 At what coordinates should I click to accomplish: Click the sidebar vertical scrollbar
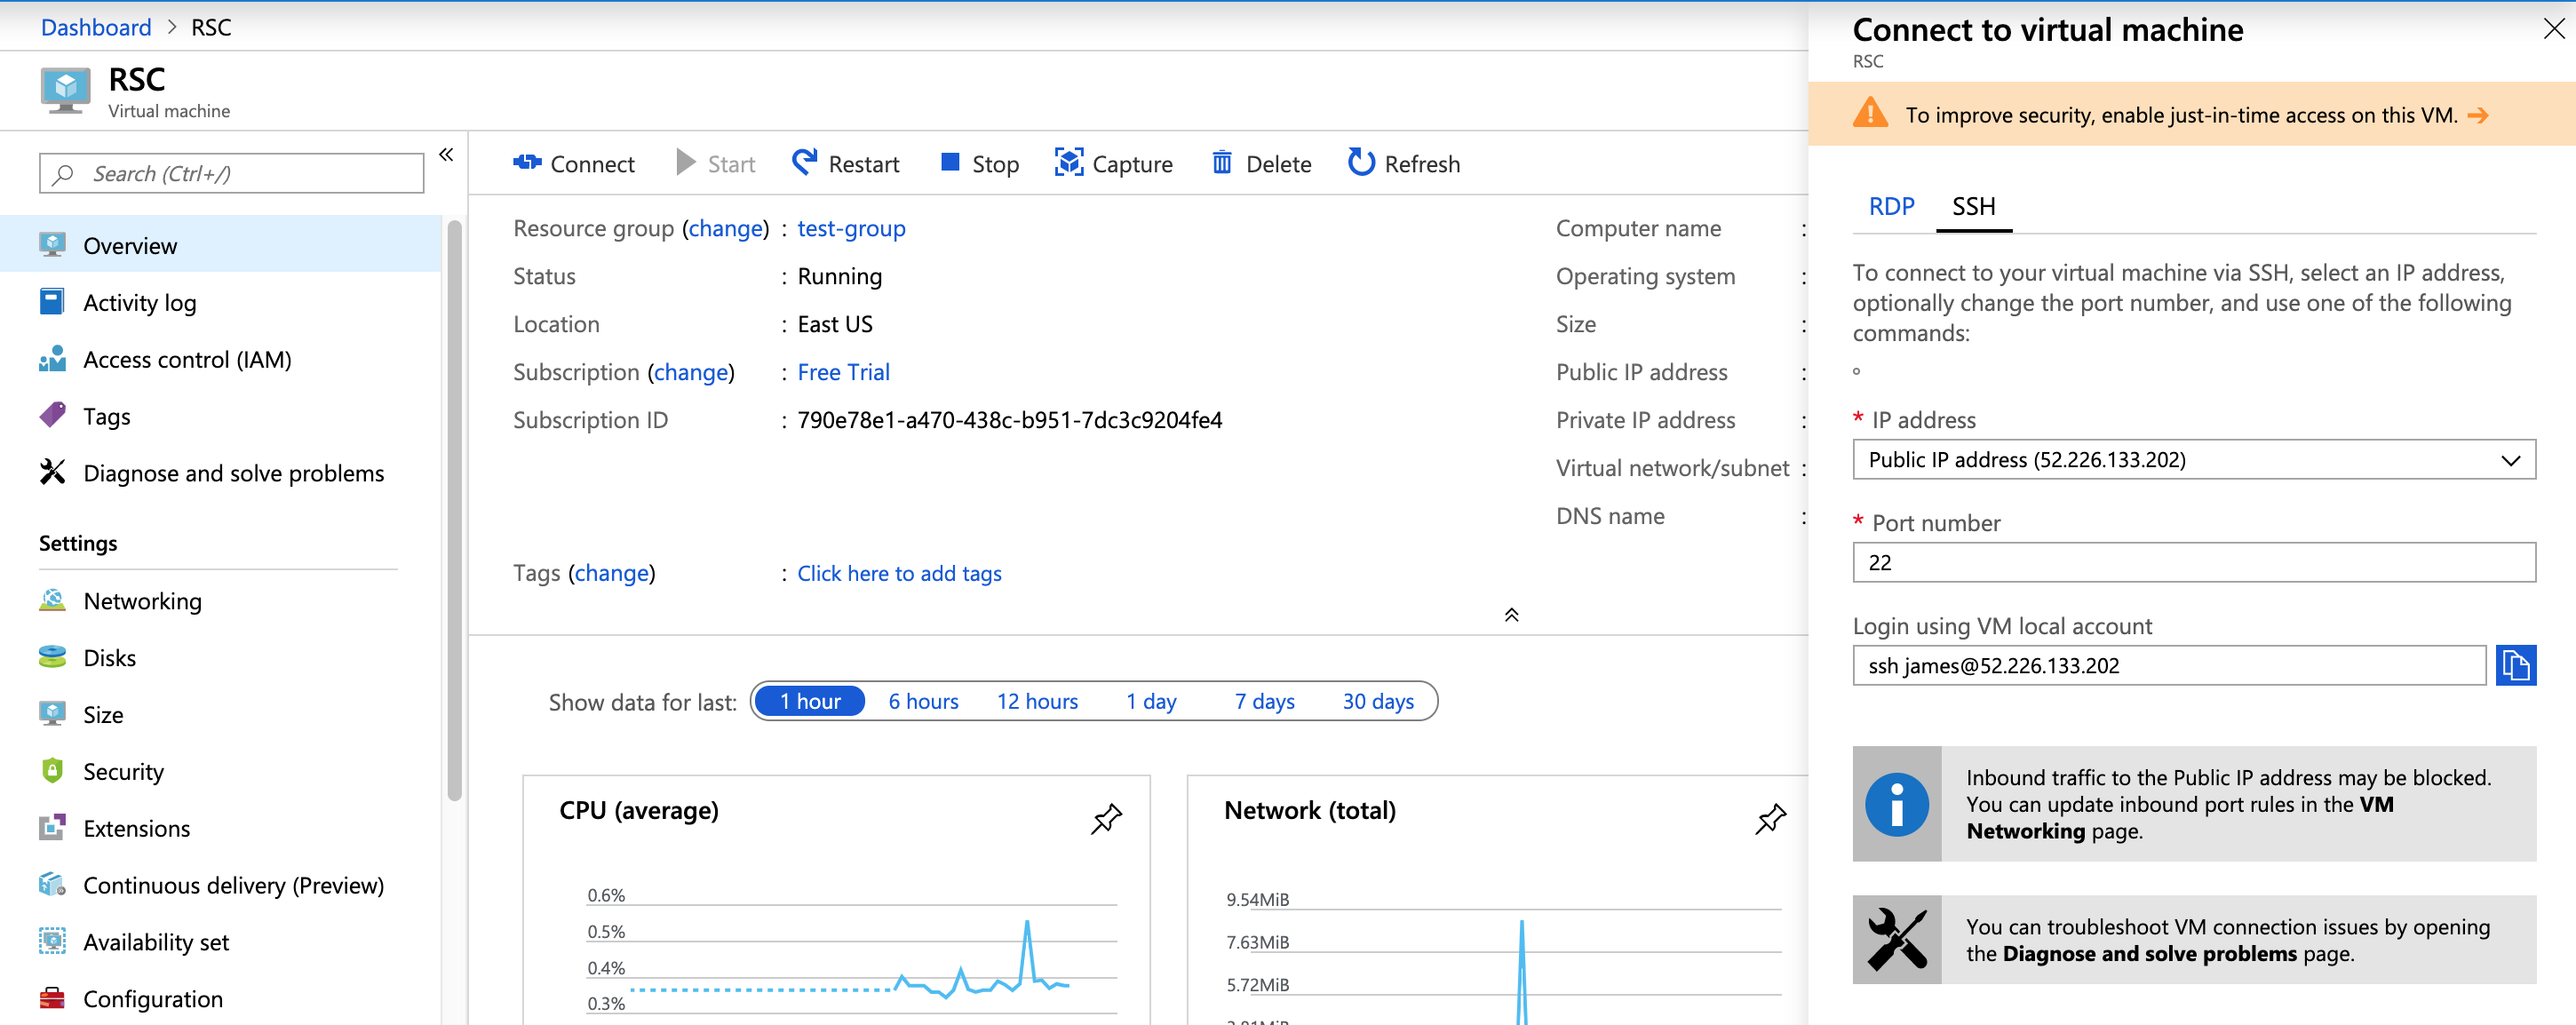coord(455,510)
